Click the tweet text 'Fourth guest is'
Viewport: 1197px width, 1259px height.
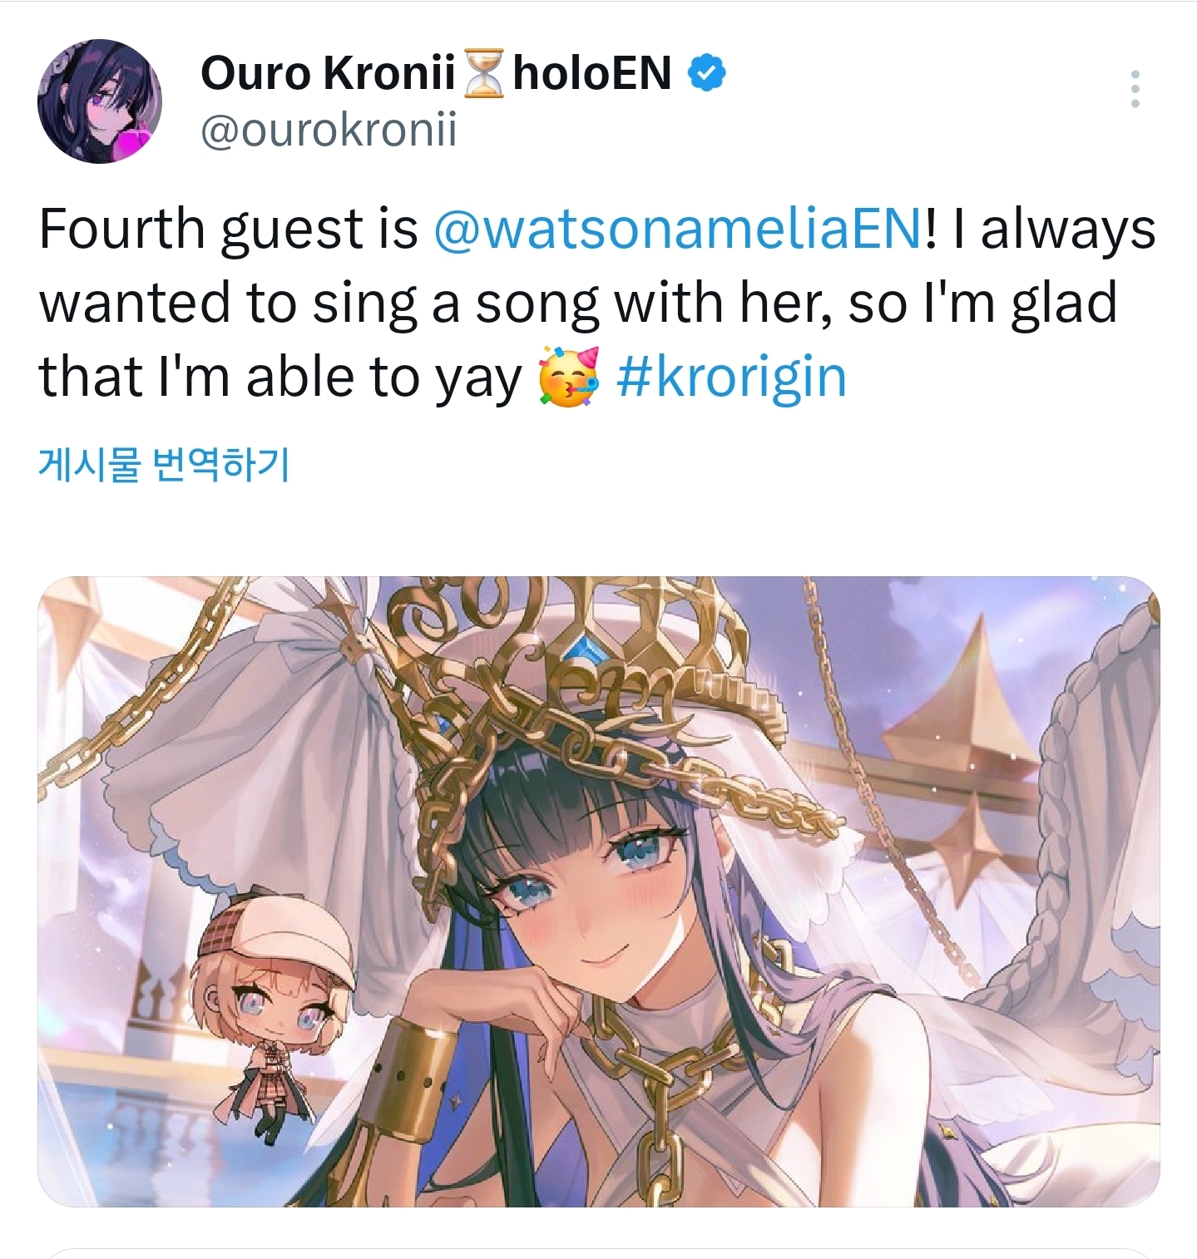pyautogui.click(x=228, y=229)
